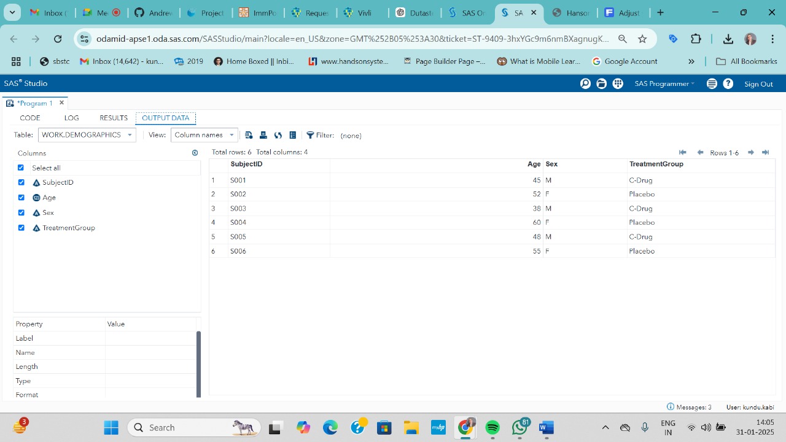
Task: Bookmark this page with the star icon
Action: pos(642,39)
